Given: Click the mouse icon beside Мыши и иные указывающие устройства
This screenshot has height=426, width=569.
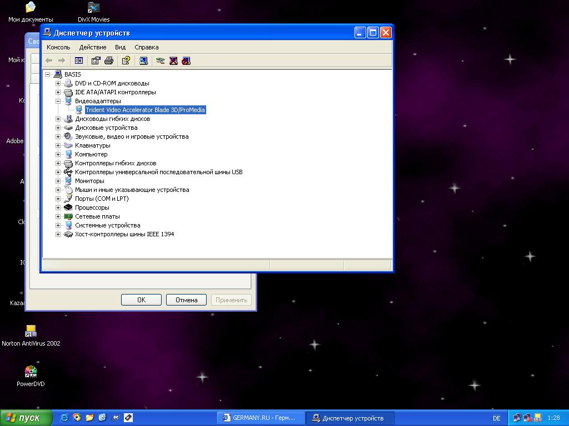Looking at the screenshot, I should pos(68,190).
